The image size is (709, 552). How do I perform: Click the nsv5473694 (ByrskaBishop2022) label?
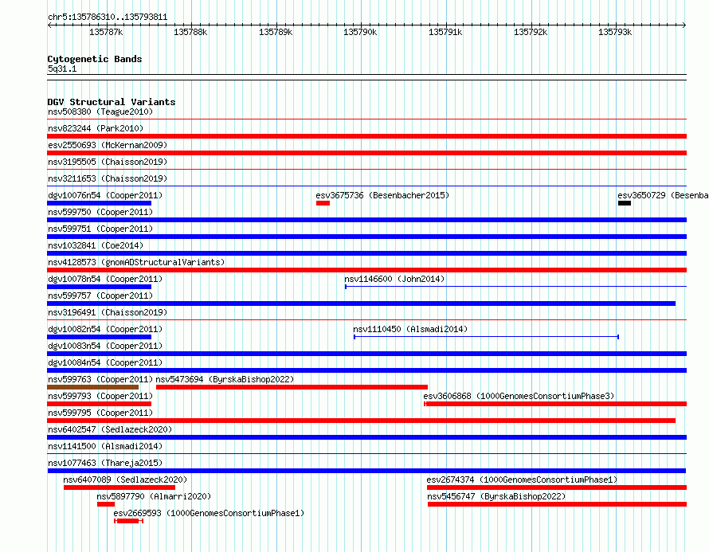[225, 379]
